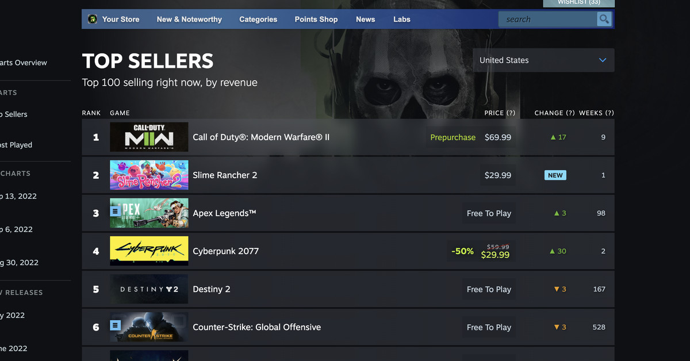Click the up 30 change for Cyberpunk 2077
Image resolution: width=690 pixels, height=361 pixels.
coord(558,251)
